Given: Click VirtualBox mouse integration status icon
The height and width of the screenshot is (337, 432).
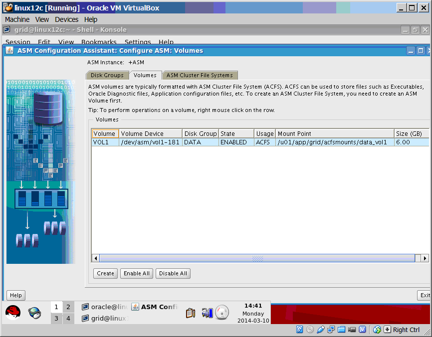Looking at the screenshot, I should click(x=377, y=330).
